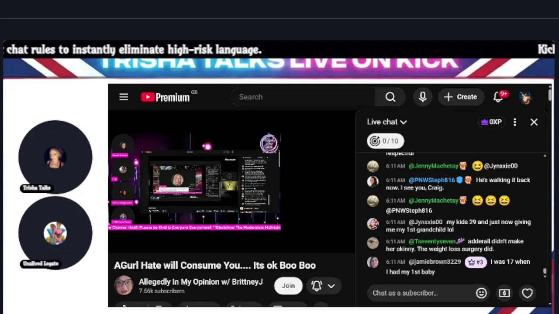Image resolution: width=559 pixels, height=314 pixels.
Task: Click the search magnifier button
Action: tap(390, 97)
